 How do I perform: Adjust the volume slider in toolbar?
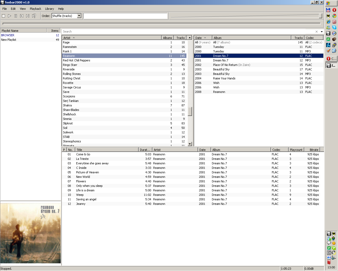point(320,16)
